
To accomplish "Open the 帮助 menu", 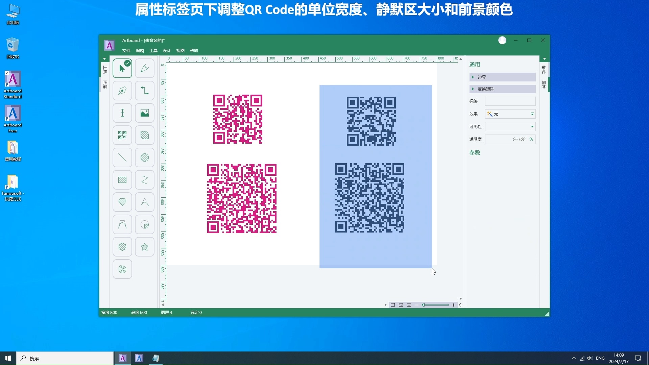I will coord(194,51).
